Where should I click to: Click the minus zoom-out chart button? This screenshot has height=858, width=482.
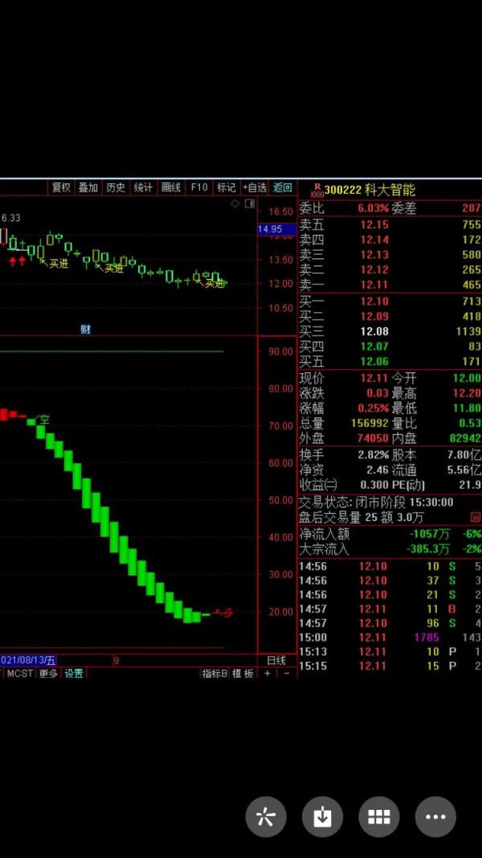(x=287, y=674)
